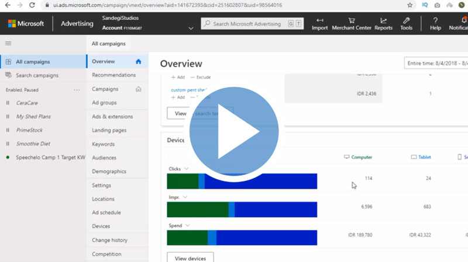Open the My Shed Plans campaign

click(33, 116)
